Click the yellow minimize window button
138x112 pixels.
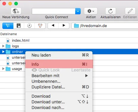click(10, 4)
